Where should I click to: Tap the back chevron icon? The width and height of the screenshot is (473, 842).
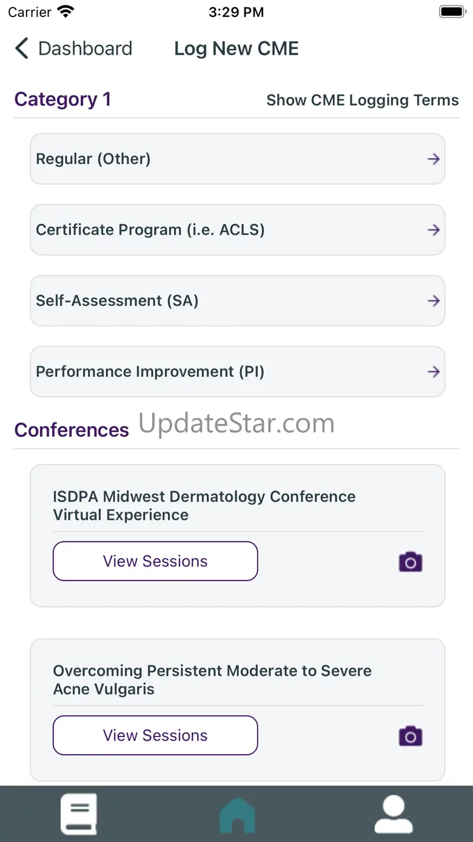pyautogui.click(x=22, y=49)
